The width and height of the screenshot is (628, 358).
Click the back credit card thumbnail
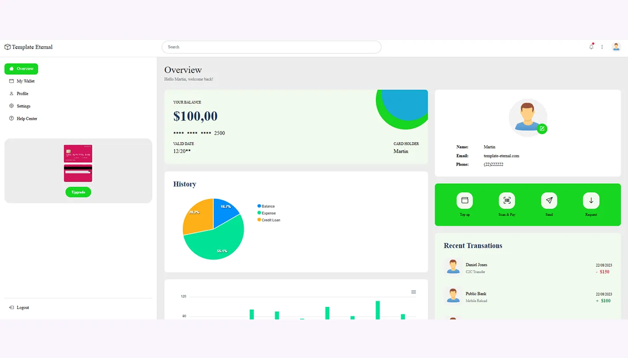78,173
